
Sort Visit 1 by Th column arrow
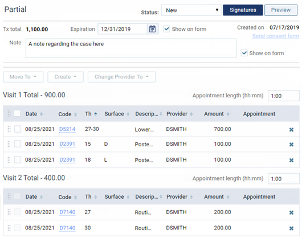click(x=96, y=114)
